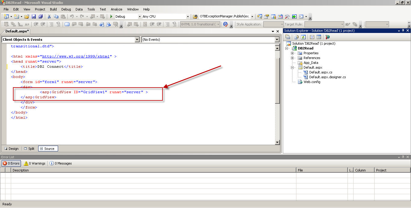Open the Properties Window toolbar icon
411x208 pixels.
coord(266,16)
